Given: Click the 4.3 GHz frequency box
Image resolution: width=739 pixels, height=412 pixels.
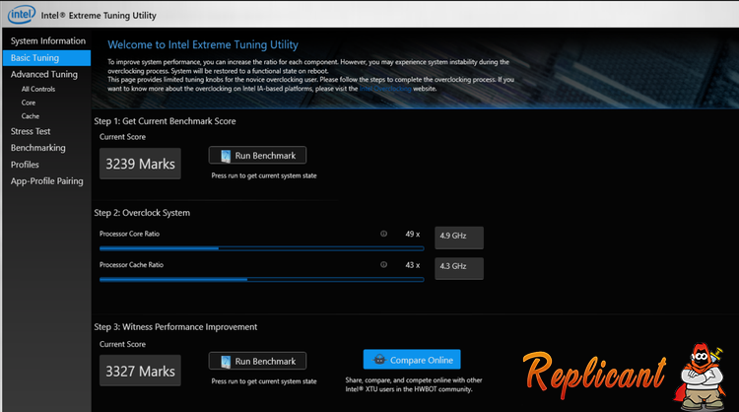Looking at the screenshot, I should 459,268.
